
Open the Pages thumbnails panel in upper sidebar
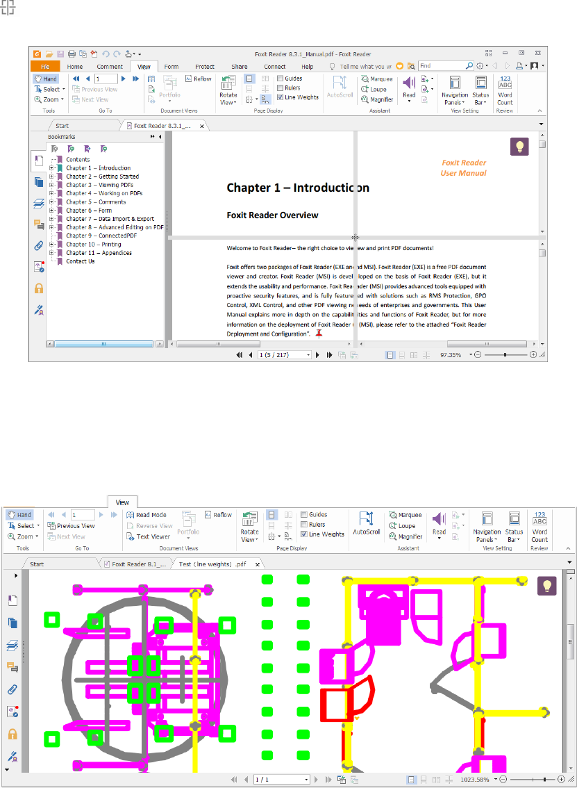[39, 182]
